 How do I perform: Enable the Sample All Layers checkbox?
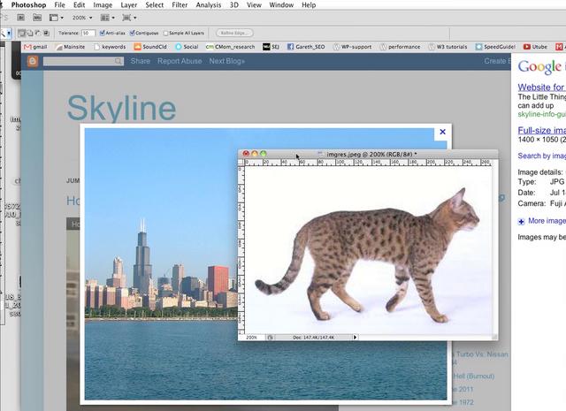pyautogui.click(x=165, y=34)
